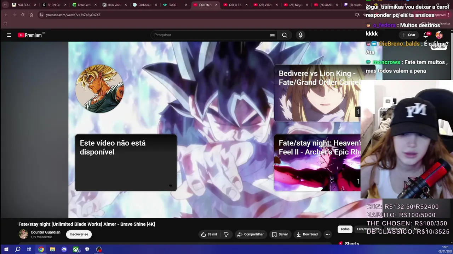This screenshot has height=254, width=453.
Task: Click the Shorts section heading
Action: 352,243
